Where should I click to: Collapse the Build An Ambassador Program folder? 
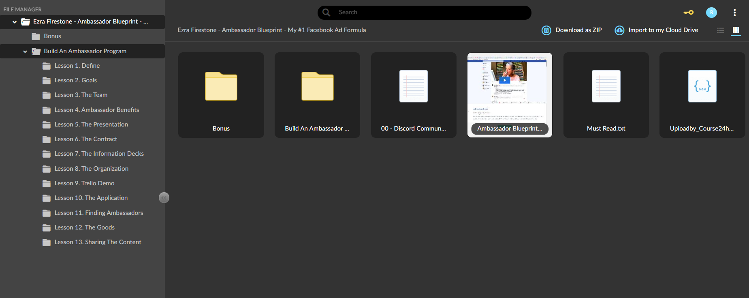[x=25, y=51]
